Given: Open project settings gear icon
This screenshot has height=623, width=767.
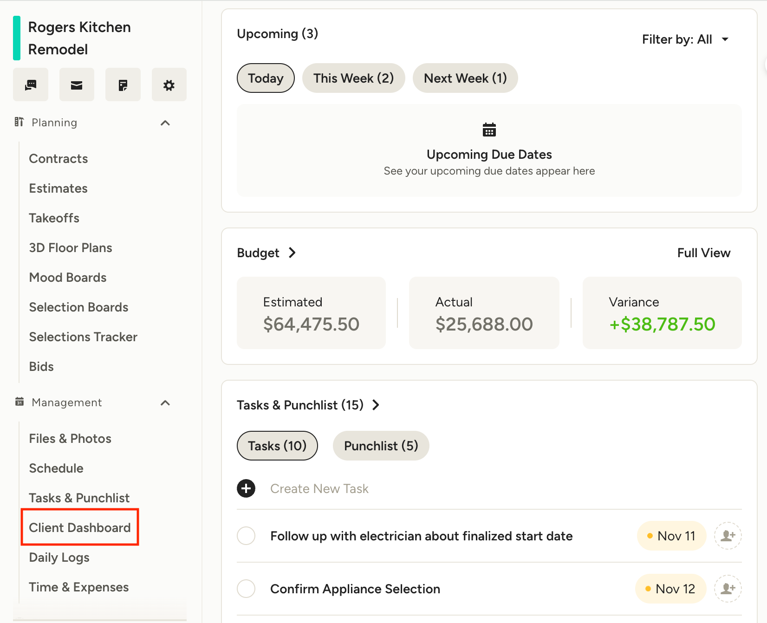Looking at the screenshot, I should coord(169,85).
